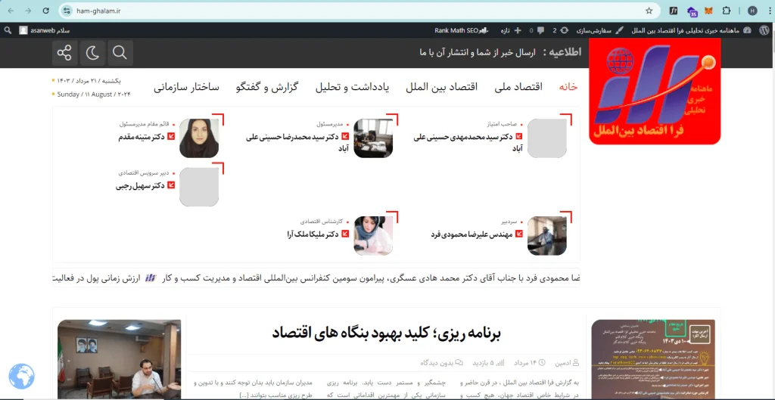This screenshot has width=775, height=400.
Task: Open the Chrome profile avatar H
Action: tap(752, 11)
